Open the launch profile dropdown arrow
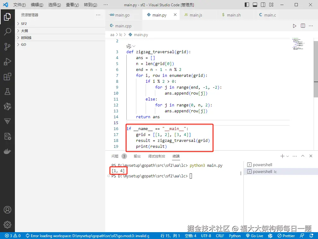 tap(287, 156)
